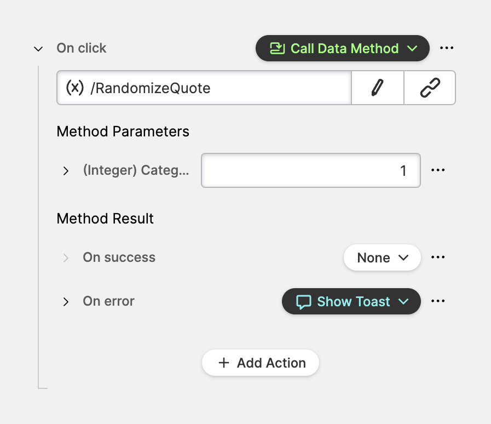The width and height of the screenshot is (491, 424).
Task: Click the On error label
Action: [x=108, y=301]
